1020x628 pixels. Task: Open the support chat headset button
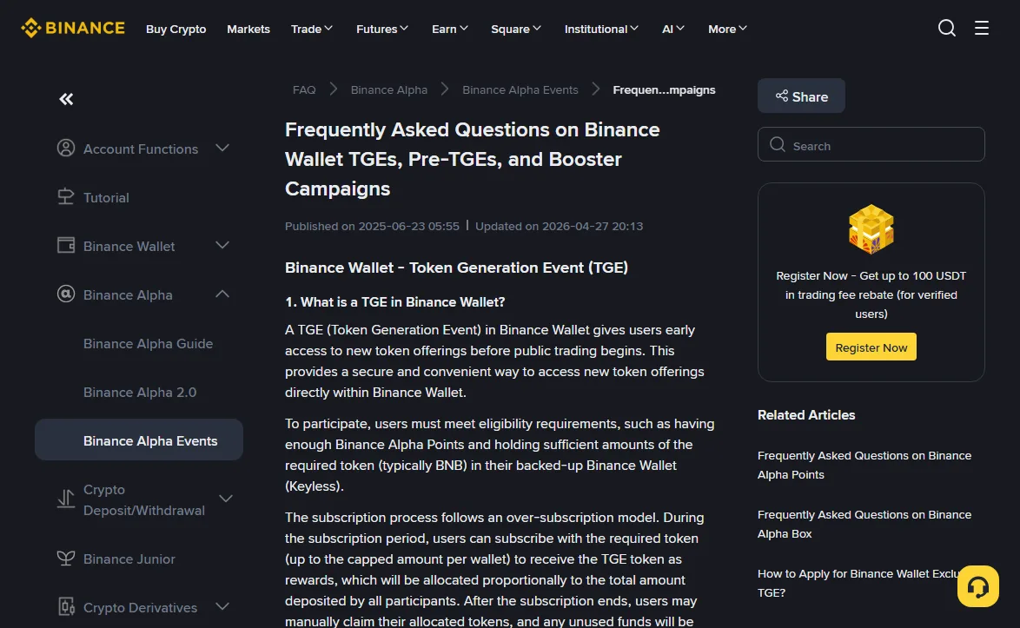(977, 586)
